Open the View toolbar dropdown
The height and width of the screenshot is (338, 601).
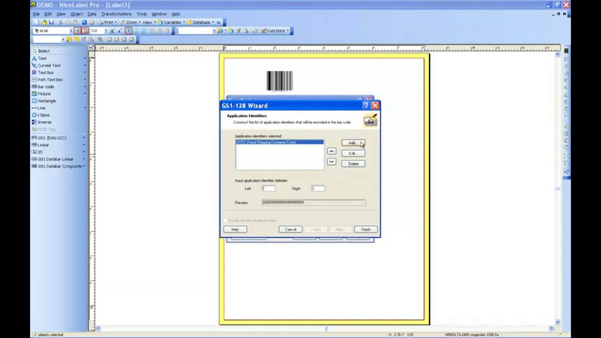coord(154,22)
